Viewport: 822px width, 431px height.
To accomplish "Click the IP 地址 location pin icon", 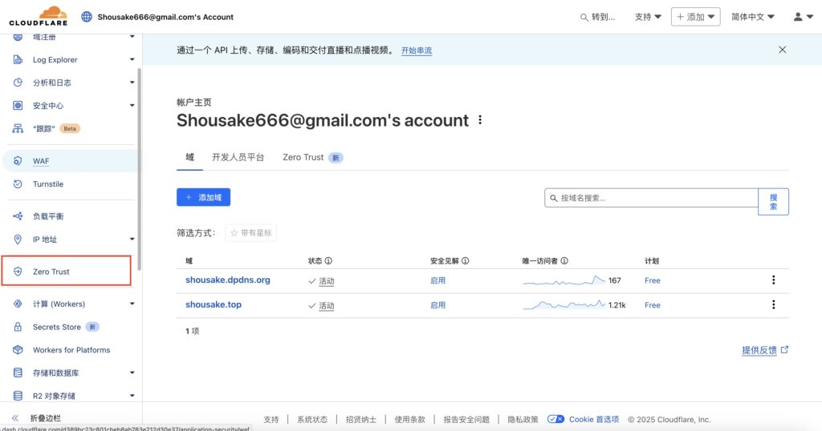I will pyautogui.click(x=18, y=239).
